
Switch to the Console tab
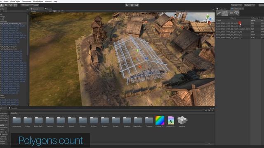tap(14, 108)
